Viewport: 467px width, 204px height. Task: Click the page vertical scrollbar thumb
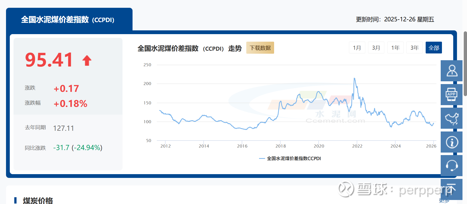[x=465, y=64]
